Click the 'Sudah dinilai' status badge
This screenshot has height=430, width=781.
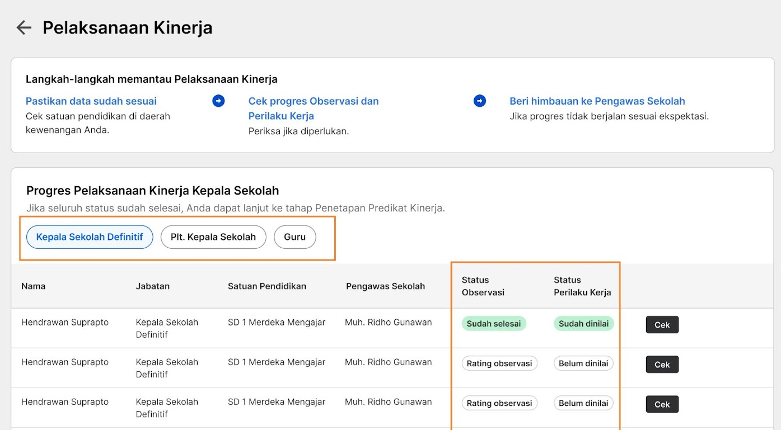[x=584, y=324]
